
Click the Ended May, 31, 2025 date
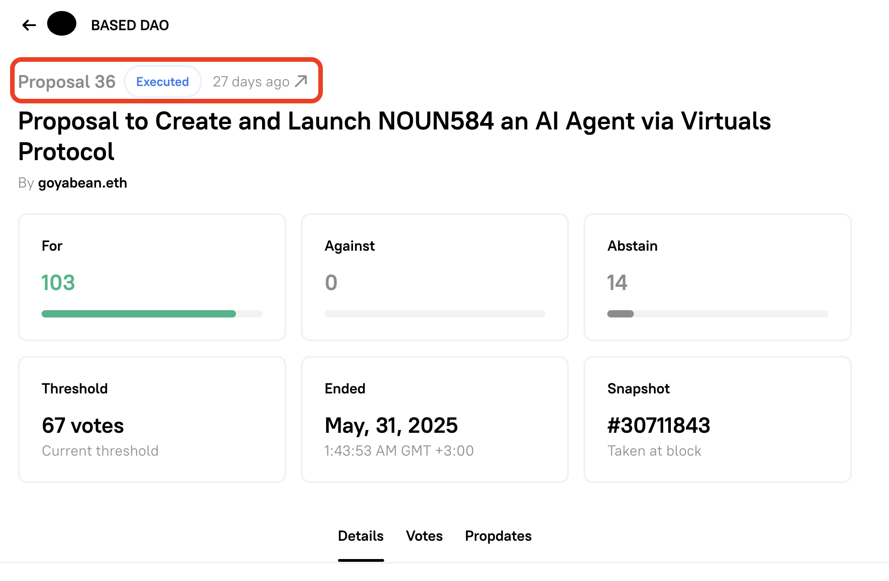pyautogui.click(x=391, y=425)
